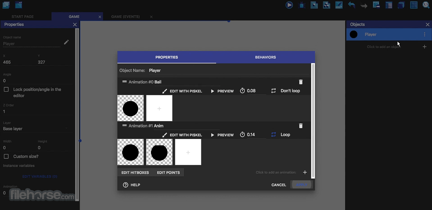This screenshot has width=432, height=210.
Task: Add a frame to Ball animation
Action: (x=159, y=108)
